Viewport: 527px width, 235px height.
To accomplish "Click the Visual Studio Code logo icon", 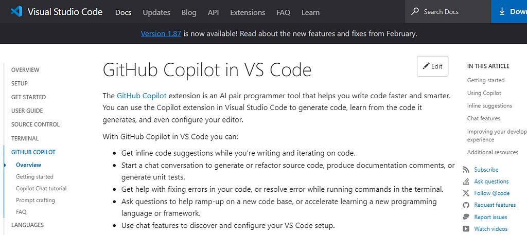I will pyautogui.click(x=17, y=11).
